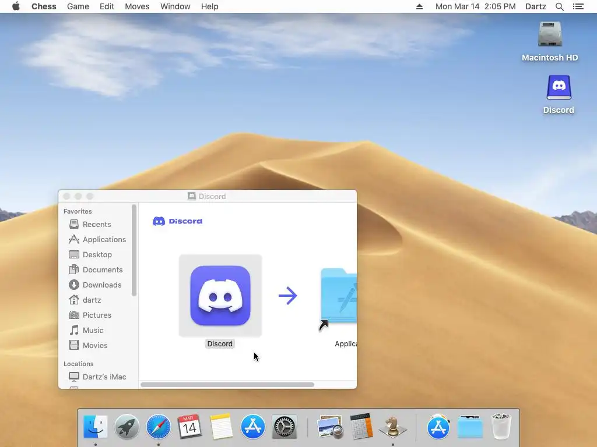Open the Chess application menu
597x447 pixels.
click(44, 6)
